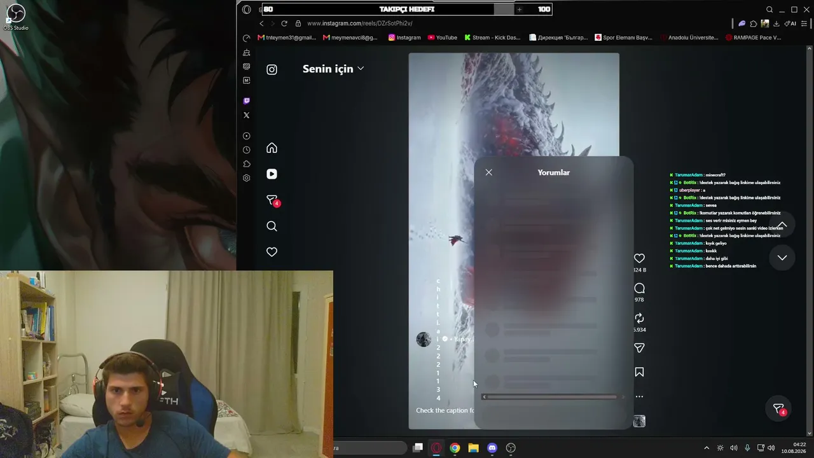Open the Reels icon in Instagram sidebar
The width and height of the screenshot is (814, 458).
point(272,174)
